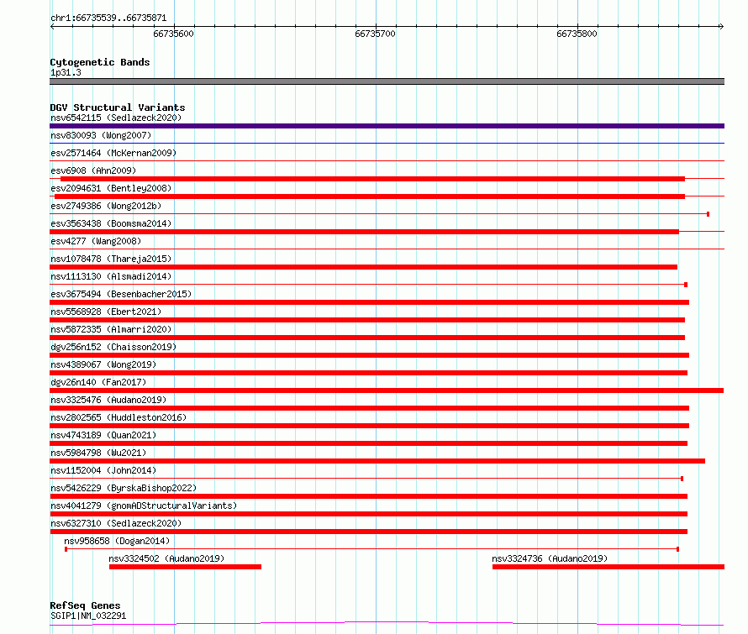Open variant nsv2802565 (Huddleston2016)
Image resolution: width=748 pixels, height=634 pixels.
[119, 417]
